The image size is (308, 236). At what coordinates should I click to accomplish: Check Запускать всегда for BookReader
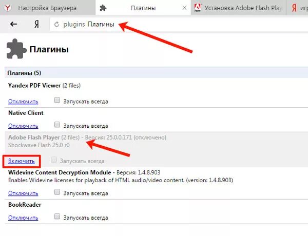pos(57,217)
